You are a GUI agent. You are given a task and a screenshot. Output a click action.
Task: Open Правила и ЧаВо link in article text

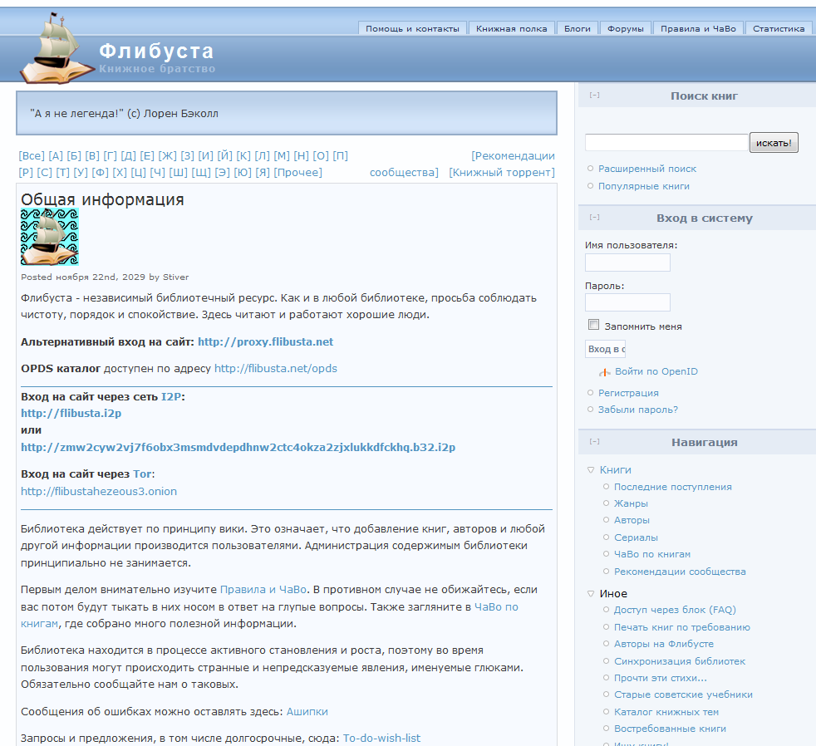[x=263, y=590]
